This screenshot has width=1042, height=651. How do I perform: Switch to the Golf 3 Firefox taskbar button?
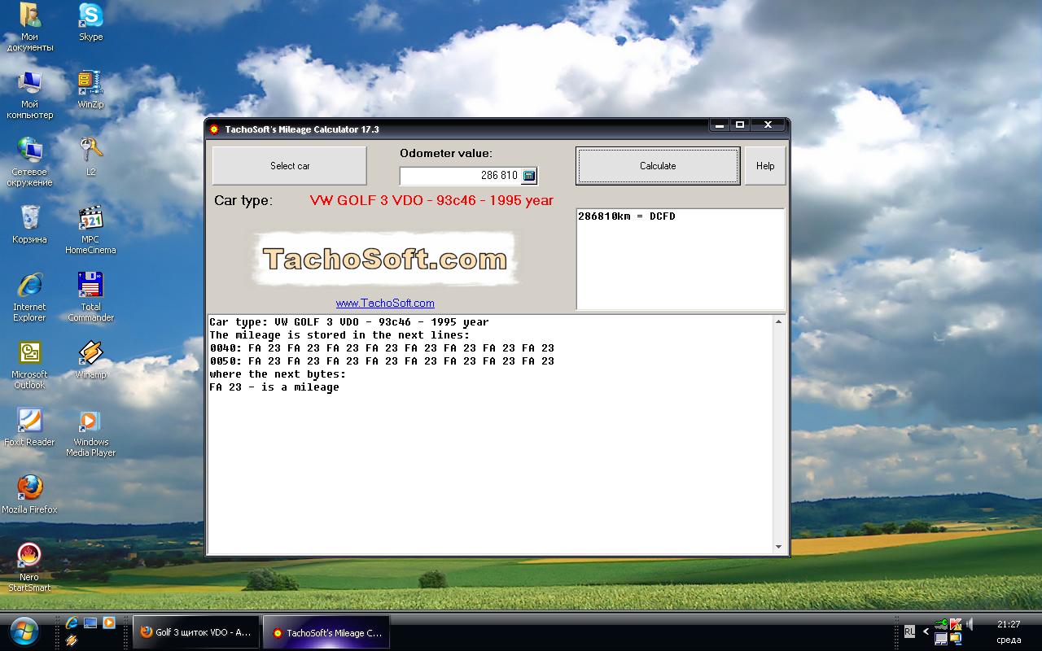tap(195, 632)
